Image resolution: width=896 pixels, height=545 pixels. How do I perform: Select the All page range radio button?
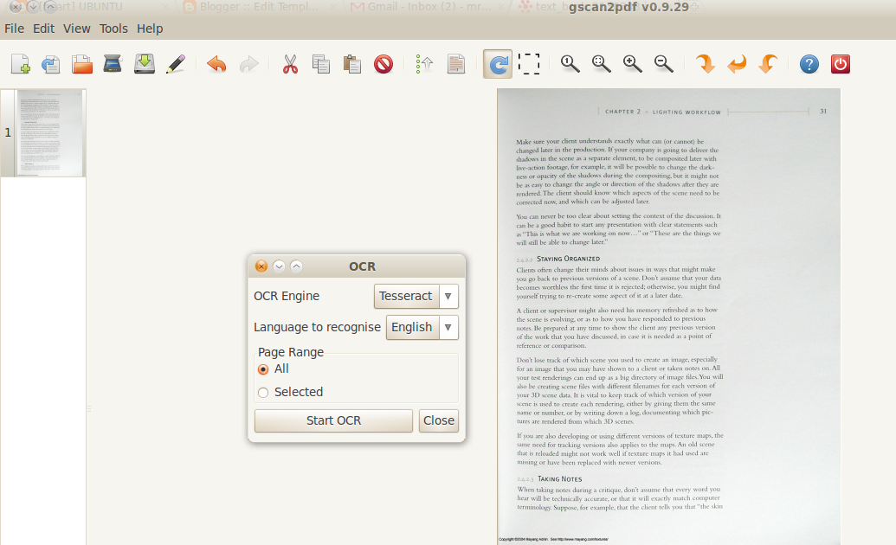click(262, 369)
